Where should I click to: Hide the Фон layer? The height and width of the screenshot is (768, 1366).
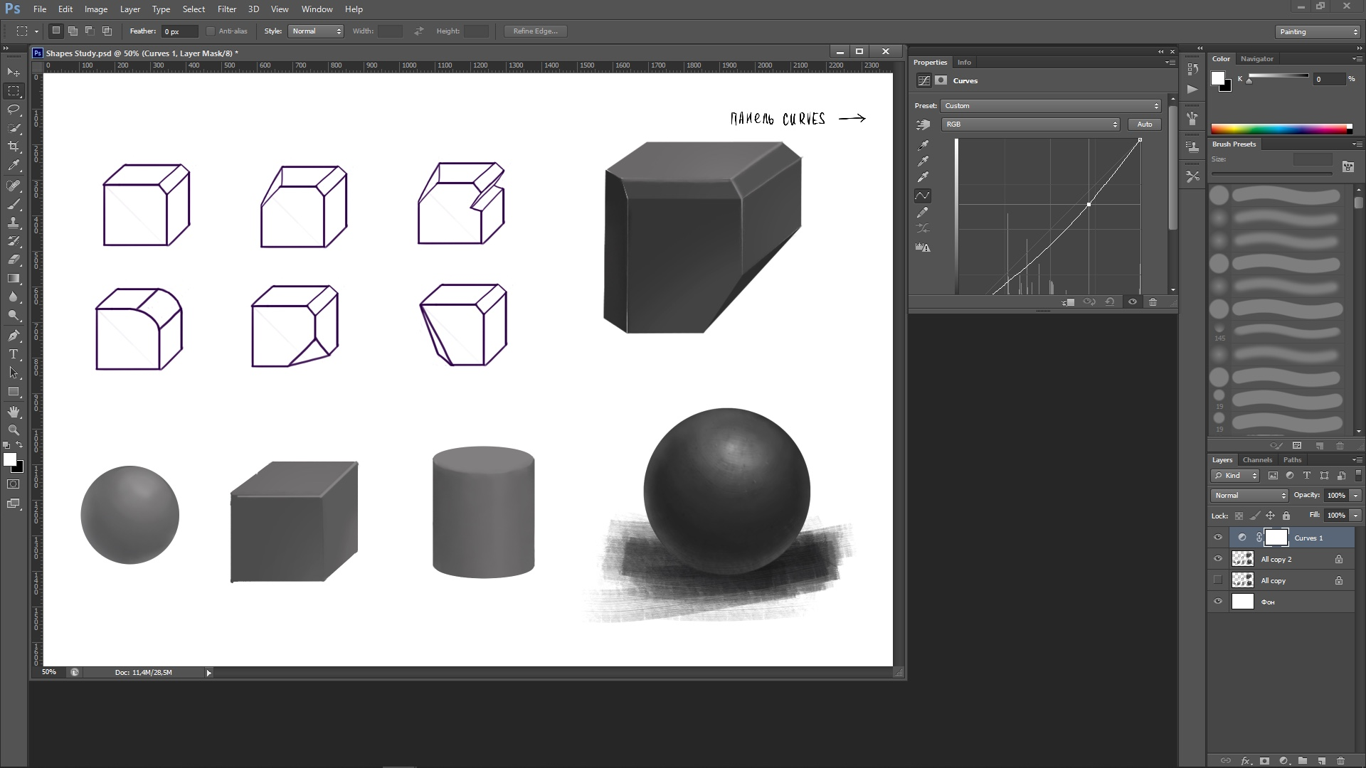point(1218,602)
